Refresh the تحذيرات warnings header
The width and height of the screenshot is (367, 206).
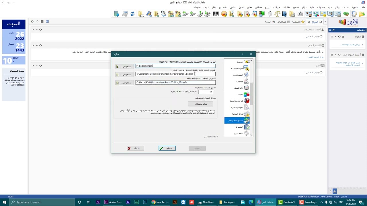pyautogui.click(x=333, y=30)
